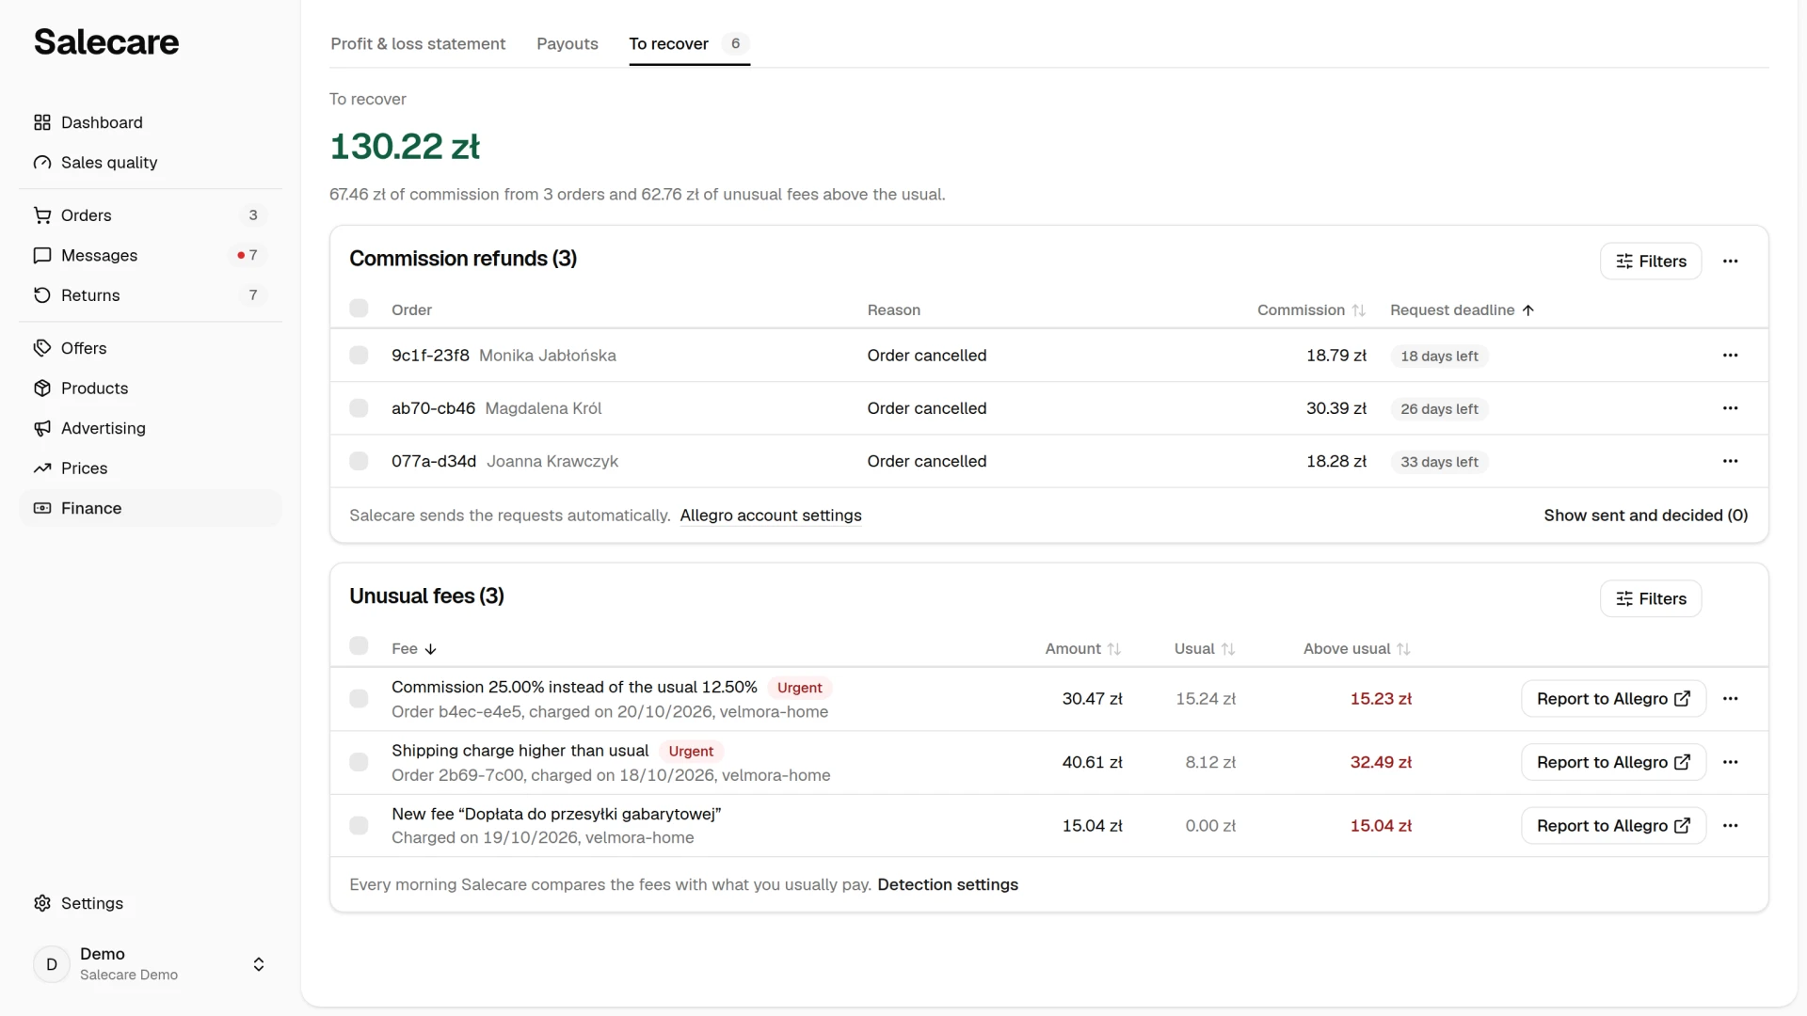Open row menu for order ab70-cb46
The width and height of the screenshot is (1807, 1016).
1730,408
